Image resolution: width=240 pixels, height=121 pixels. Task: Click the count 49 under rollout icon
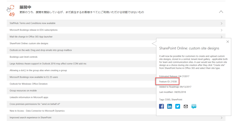click(12, 14)
